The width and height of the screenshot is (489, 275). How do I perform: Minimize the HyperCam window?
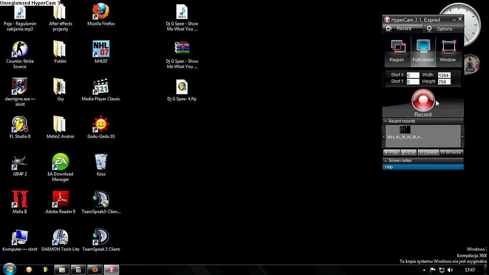click(454, 19)
